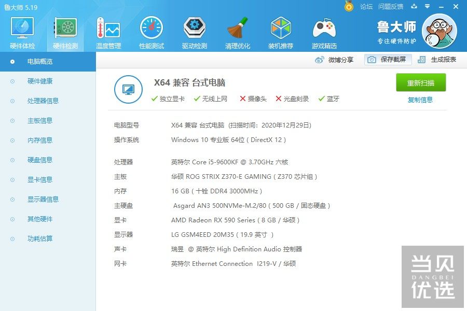Launch the 性能测试 performance test
Screen dimensions: 467x311
[150, 31]
